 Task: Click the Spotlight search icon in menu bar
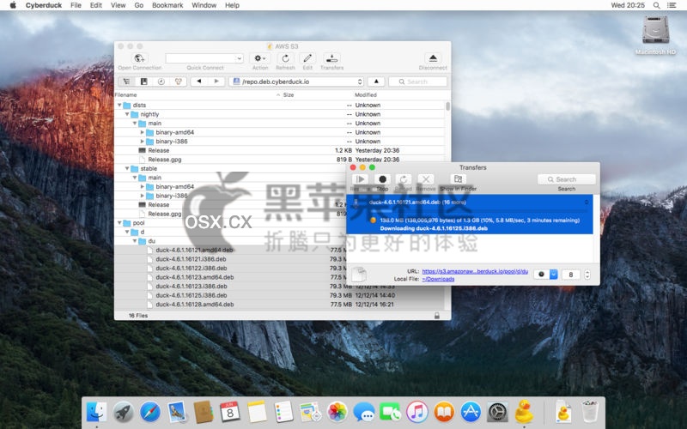(656, 5)
